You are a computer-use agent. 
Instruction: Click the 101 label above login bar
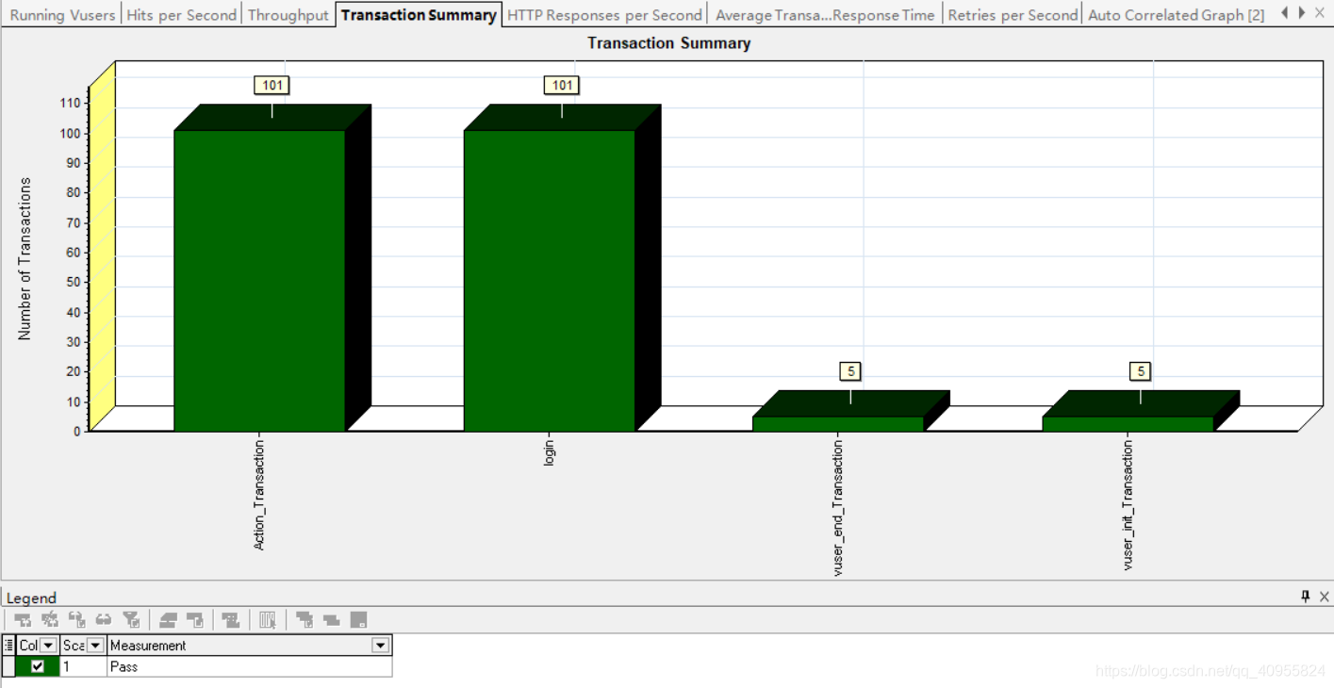[x=562, y=86]
